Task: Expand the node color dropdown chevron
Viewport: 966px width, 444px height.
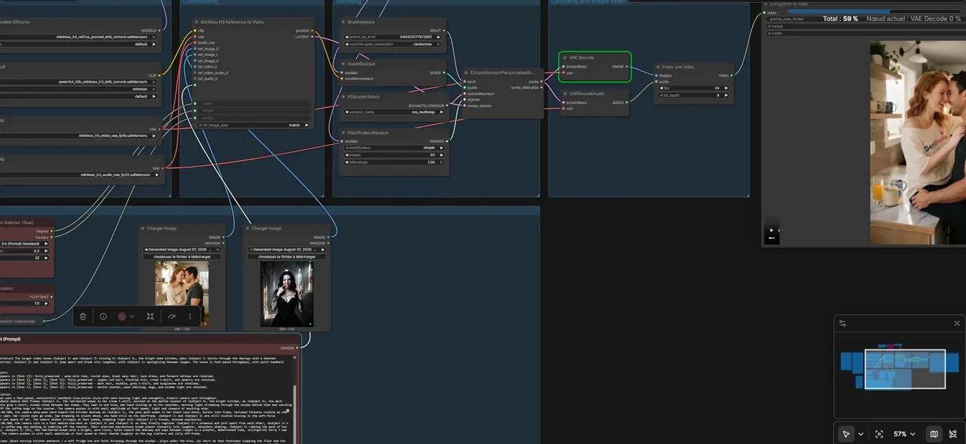Action: coord(132,316)
